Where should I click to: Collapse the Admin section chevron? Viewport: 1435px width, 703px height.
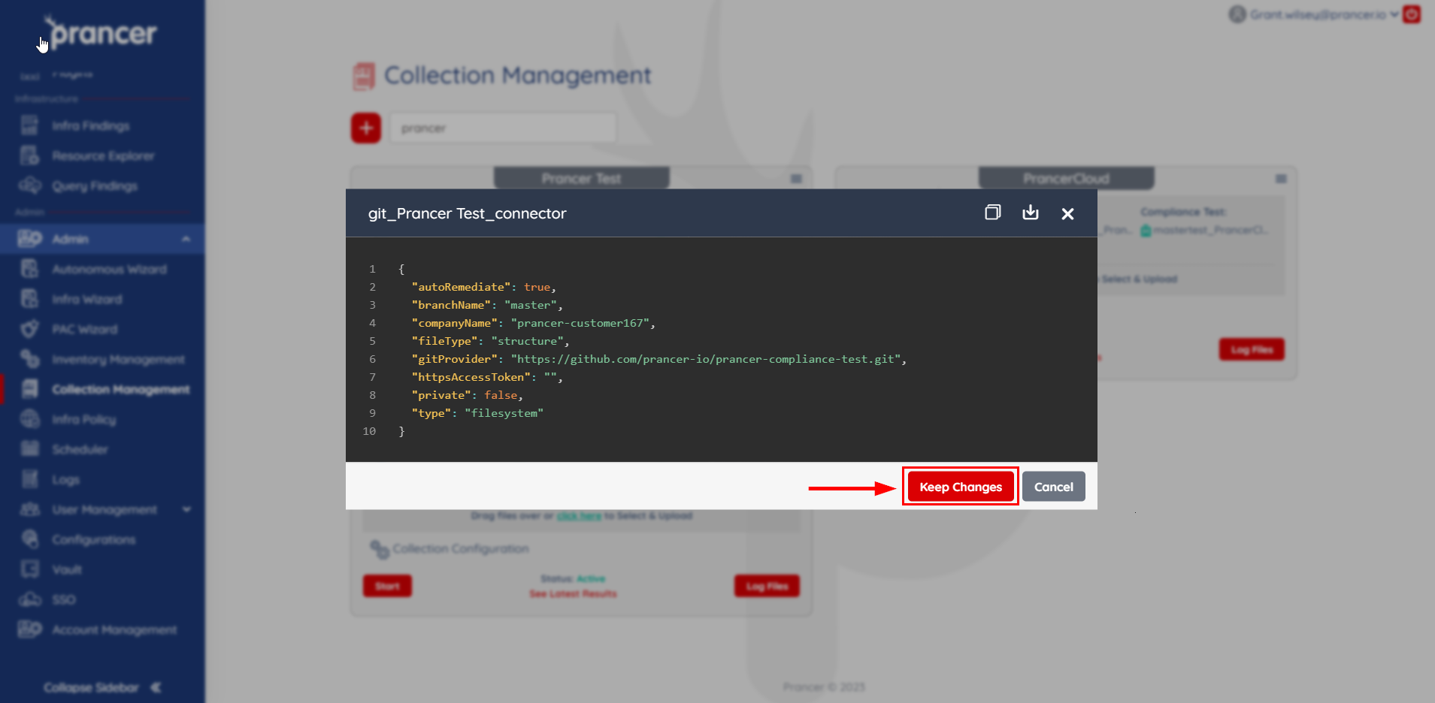coord(186,239)
